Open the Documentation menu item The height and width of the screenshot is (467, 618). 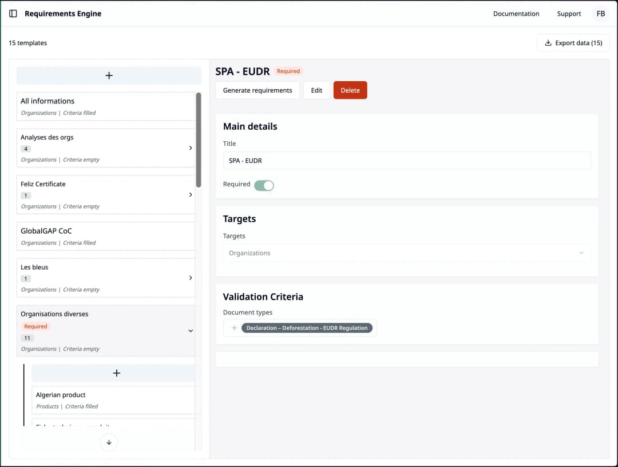coord(516,13)
